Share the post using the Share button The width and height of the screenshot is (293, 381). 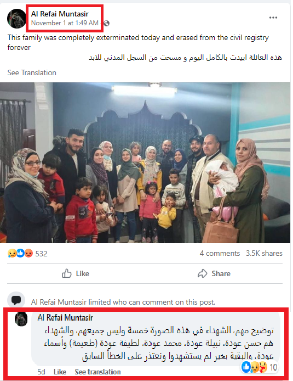click(x=214, y=273)
